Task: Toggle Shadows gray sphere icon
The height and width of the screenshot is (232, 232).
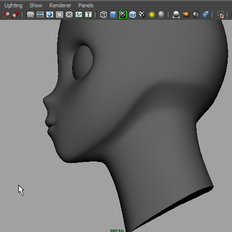Action: coord(161,14)
